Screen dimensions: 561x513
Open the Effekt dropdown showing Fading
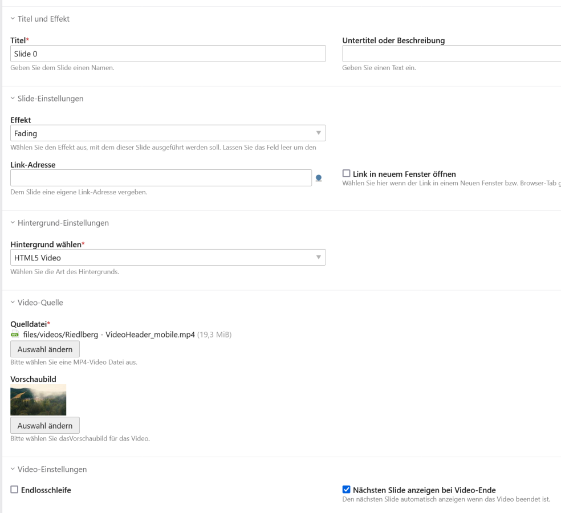click(168, 133)
